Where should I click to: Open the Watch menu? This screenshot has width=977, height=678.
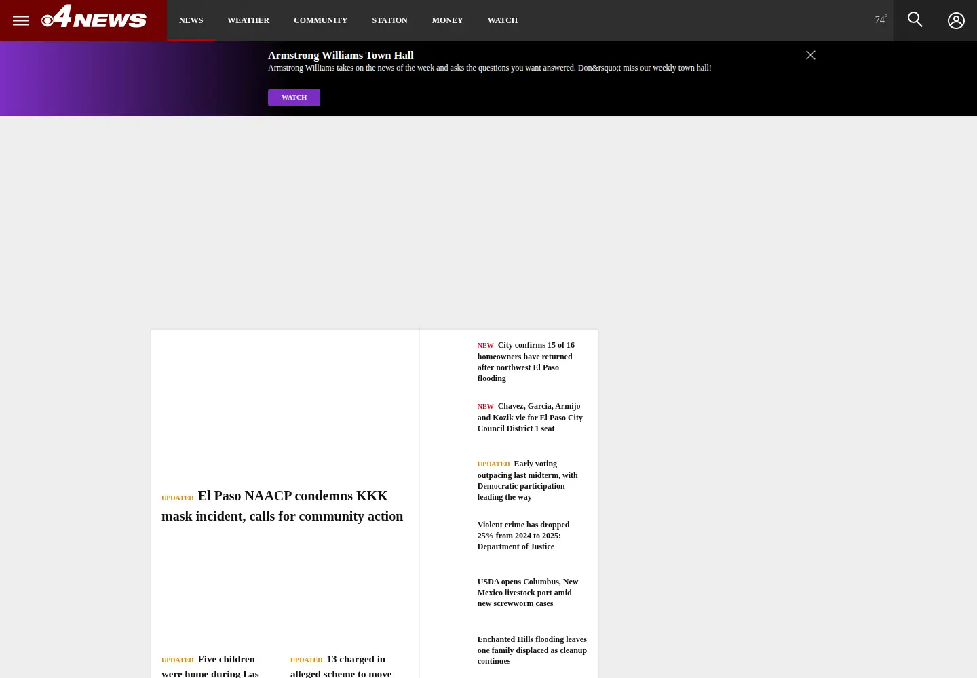(x=503, y=20)
